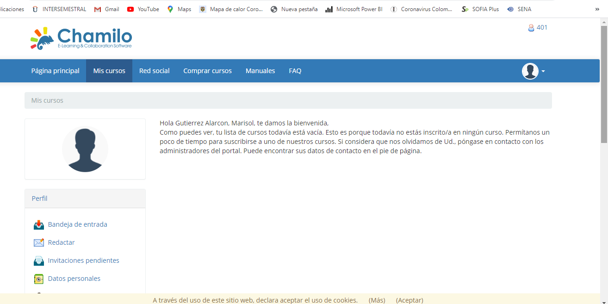Click the blank profile picture placeholder

tap(85, 149)
